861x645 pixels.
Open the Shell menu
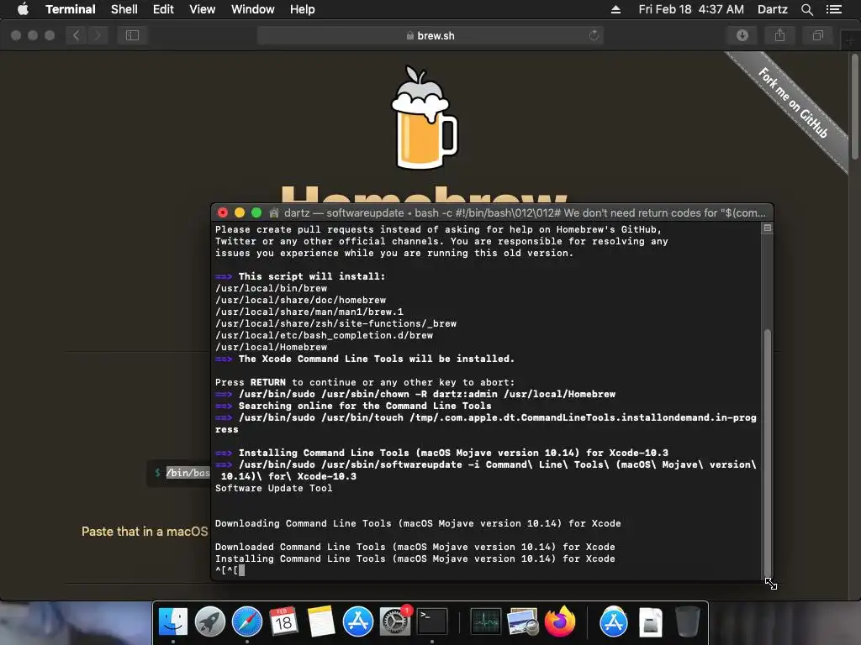coord(124,9)
